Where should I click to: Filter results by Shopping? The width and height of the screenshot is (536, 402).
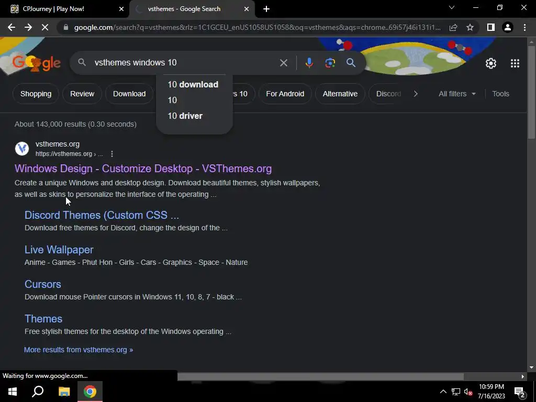click(36, 94)
